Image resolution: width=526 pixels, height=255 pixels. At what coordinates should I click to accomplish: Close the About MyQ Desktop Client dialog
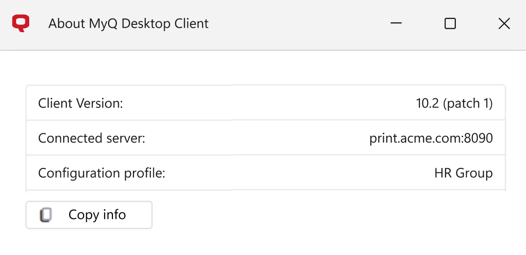(x=504, y=23)
